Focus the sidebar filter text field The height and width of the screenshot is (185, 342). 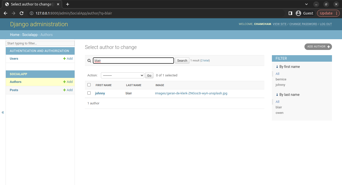point(40,43)
